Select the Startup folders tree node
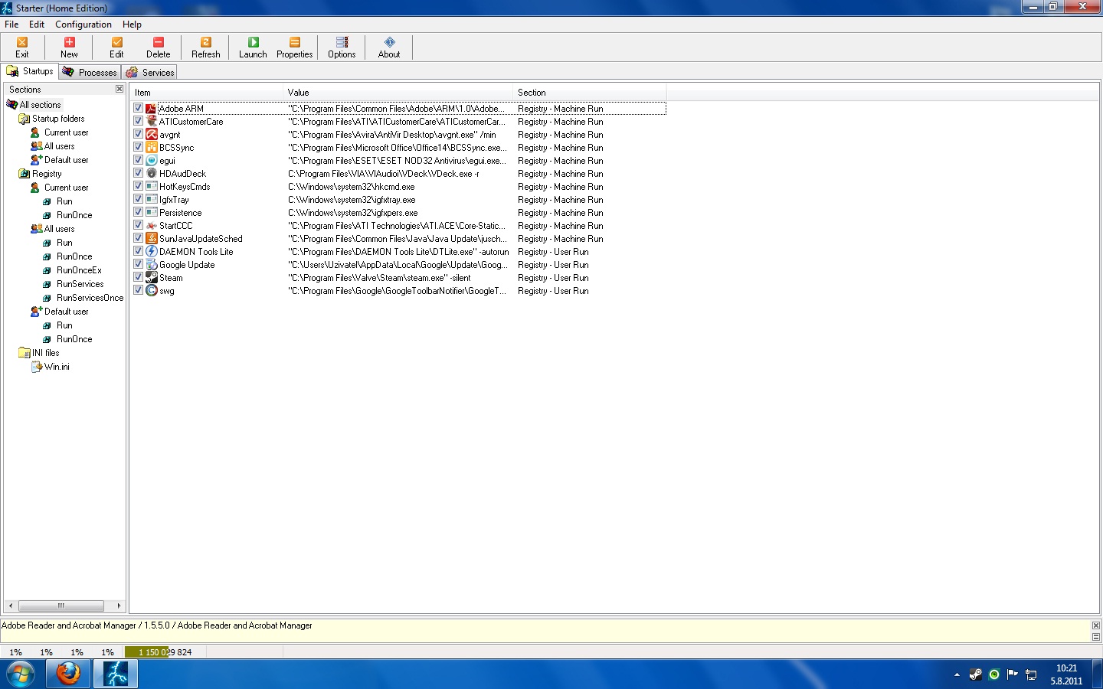This screenshot has width=1103, height=689. [x=58, y=119]
